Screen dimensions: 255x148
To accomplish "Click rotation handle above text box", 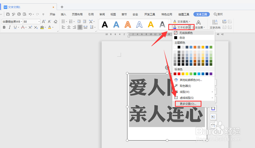I will pyautogui.click(x=167, y=67).
